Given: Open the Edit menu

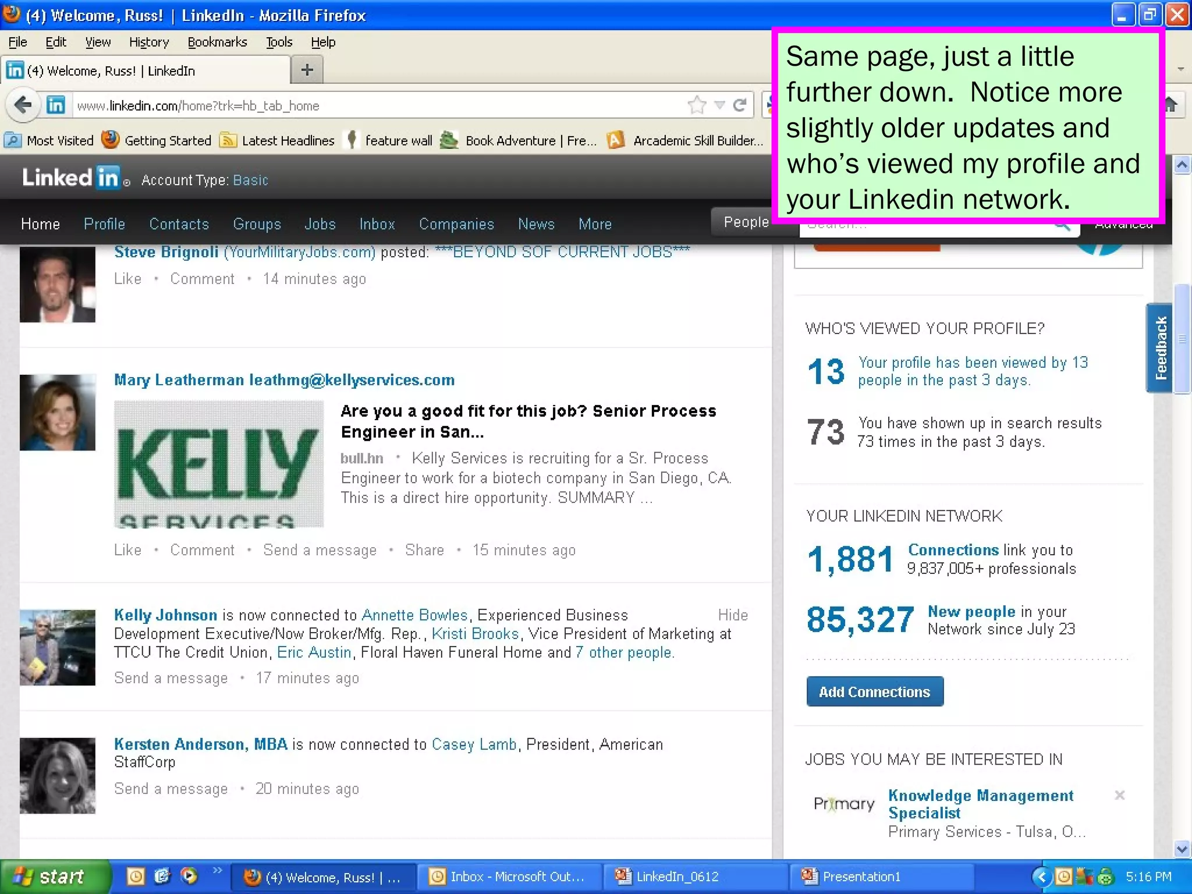Looking at the screenshot, I should click(56, 42).
